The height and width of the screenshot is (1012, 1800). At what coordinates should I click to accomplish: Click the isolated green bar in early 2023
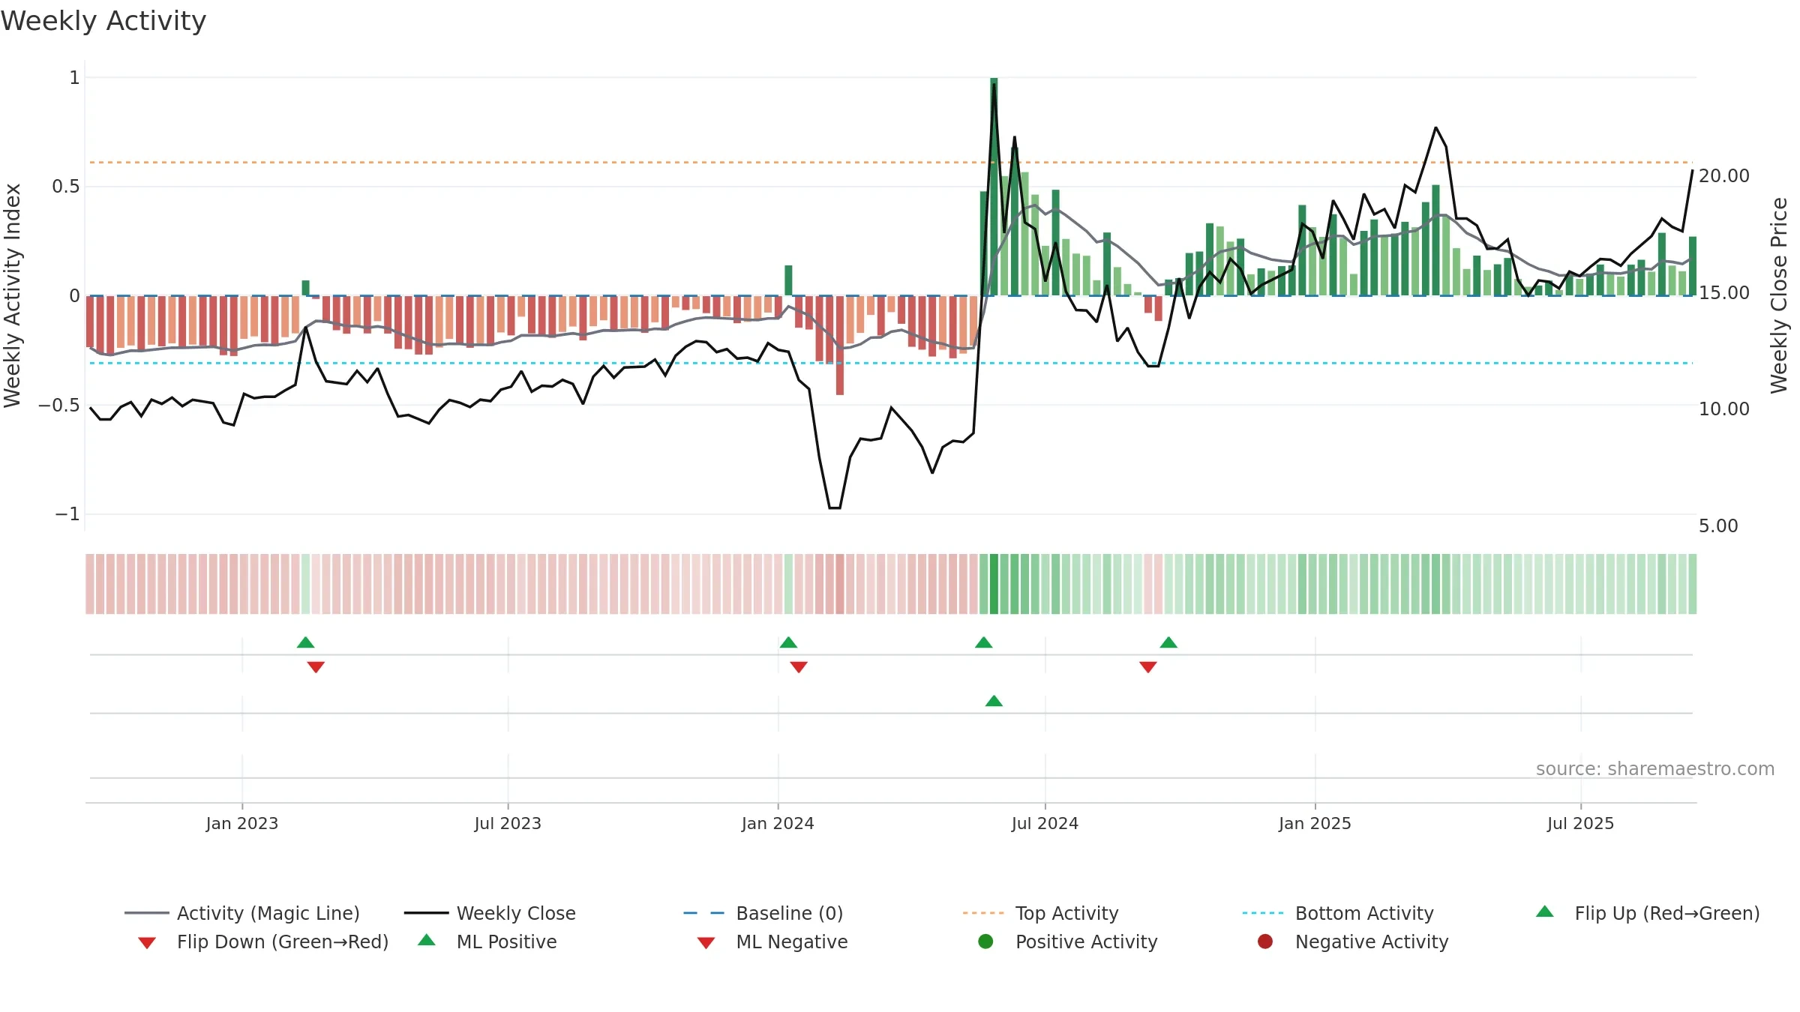pos(306,288)
